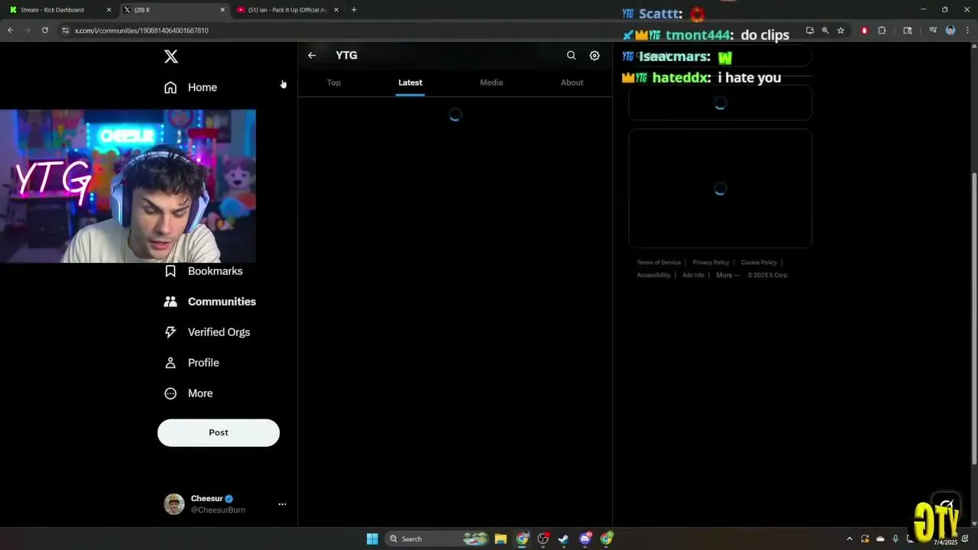Close the X browser tab
This screenshot has height=550, width=978.
pyautogui.click(x=222, y=10)
